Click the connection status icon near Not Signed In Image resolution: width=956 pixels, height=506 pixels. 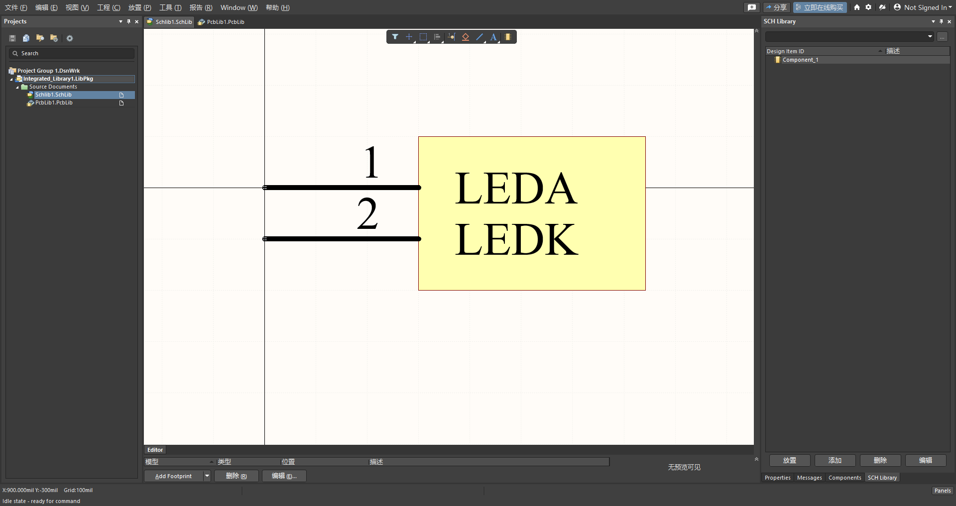pos(882,7)
